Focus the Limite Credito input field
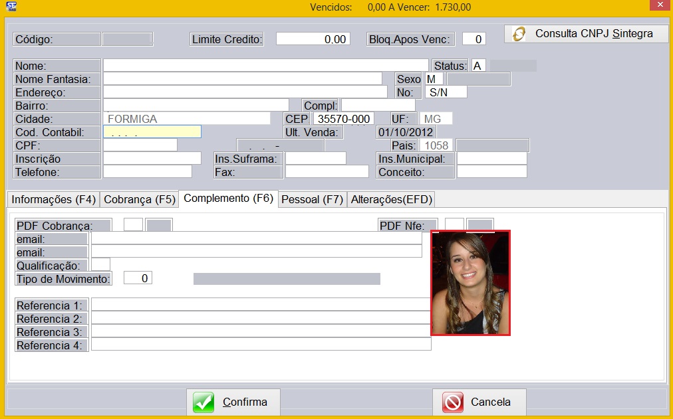This screenshot has width=673, height=419. pyautogui.click(x=312, y=39)
